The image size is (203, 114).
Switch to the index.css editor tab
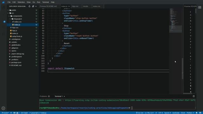(x=96, y=6)
